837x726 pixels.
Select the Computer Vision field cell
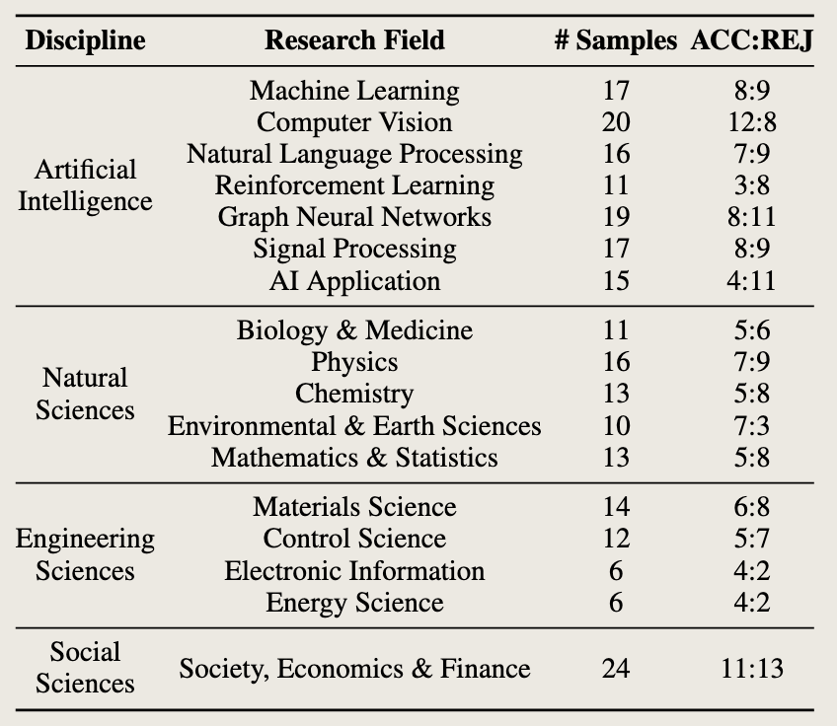(x=354, y=122)
